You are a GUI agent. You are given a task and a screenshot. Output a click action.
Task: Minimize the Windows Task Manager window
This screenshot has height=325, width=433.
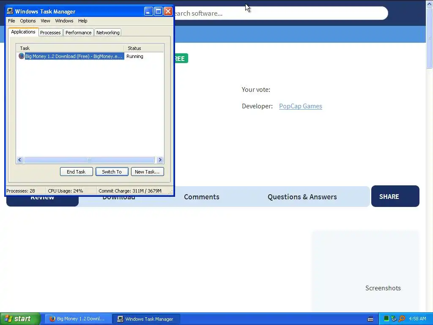[x=148, y=11]
